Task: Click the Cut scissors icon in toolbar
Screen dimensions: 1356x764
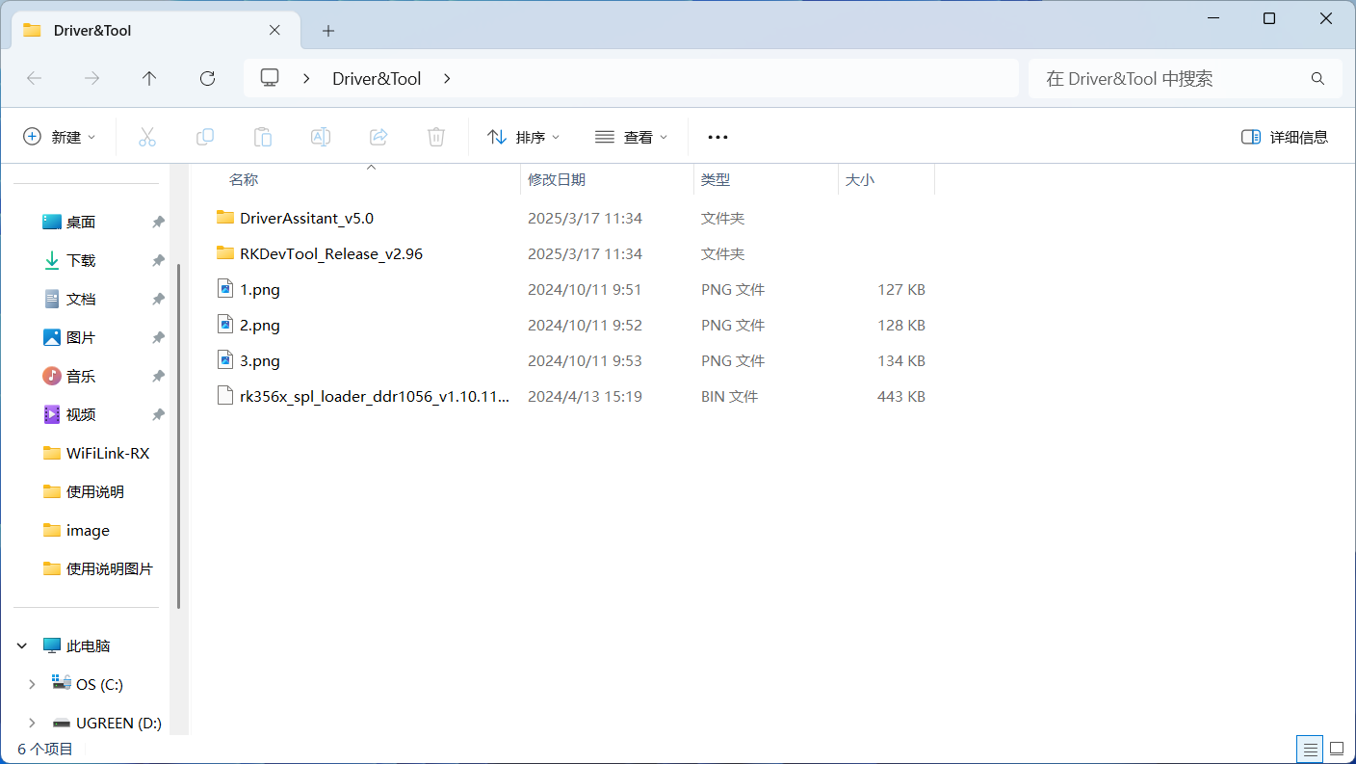Action: coord(147,137)
